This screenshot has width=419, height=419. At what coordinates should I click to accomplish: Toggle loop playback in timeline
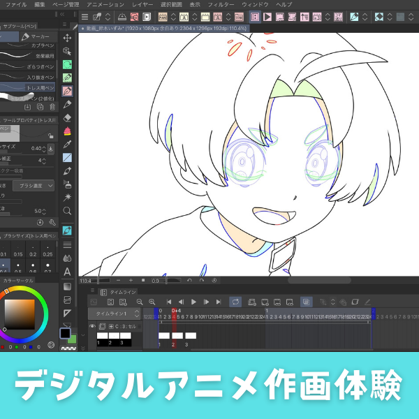235,302
